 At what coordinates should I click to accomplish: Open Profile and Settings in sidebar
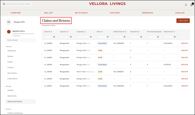15,113
